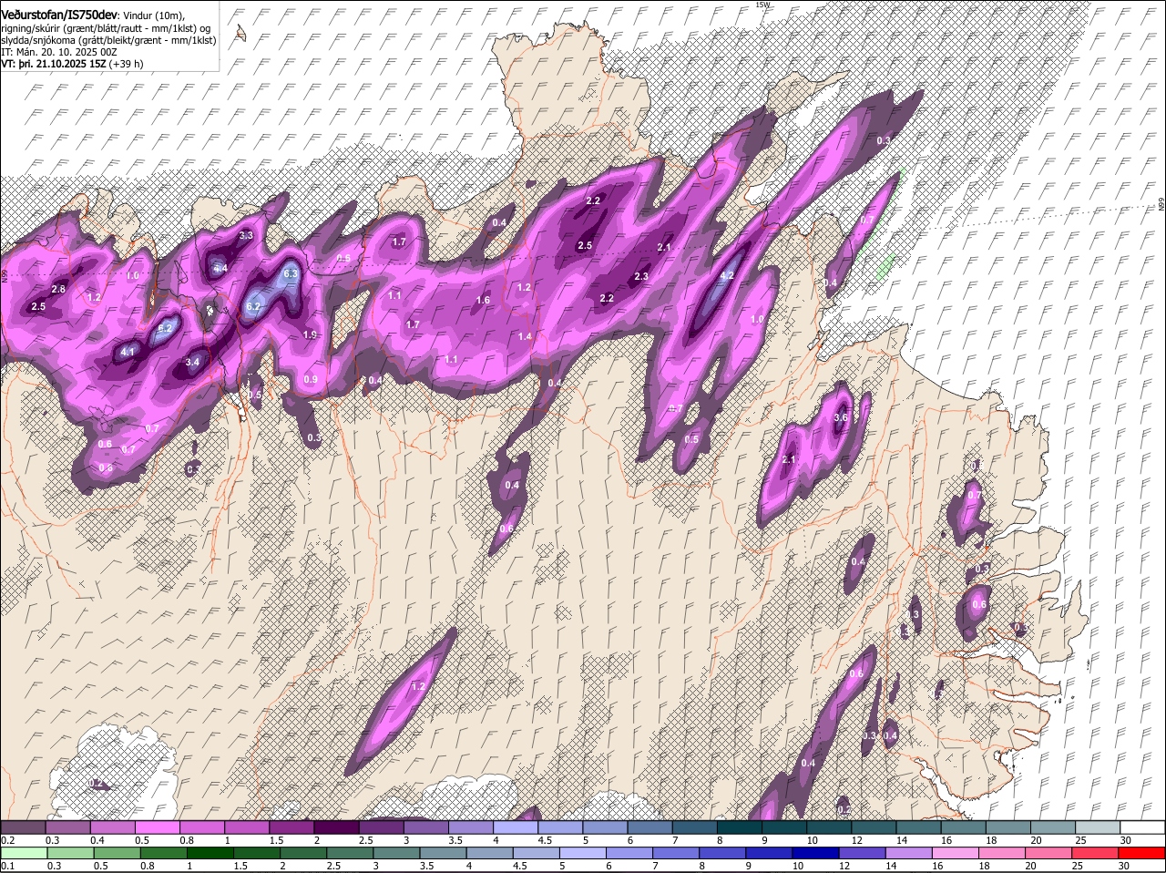Click the 6.3 precipitation value on the map
The height and width of the screenshot is (873, 1166).
291,273
